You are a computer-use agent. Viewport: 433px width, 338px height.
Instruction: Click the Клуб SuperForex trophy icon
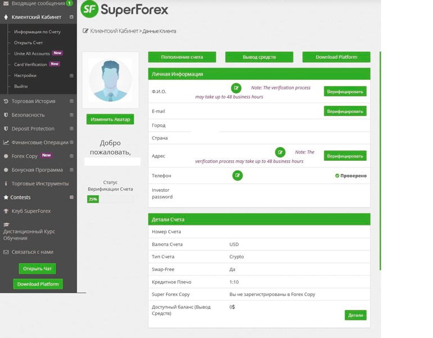click(x=6, y=211)
